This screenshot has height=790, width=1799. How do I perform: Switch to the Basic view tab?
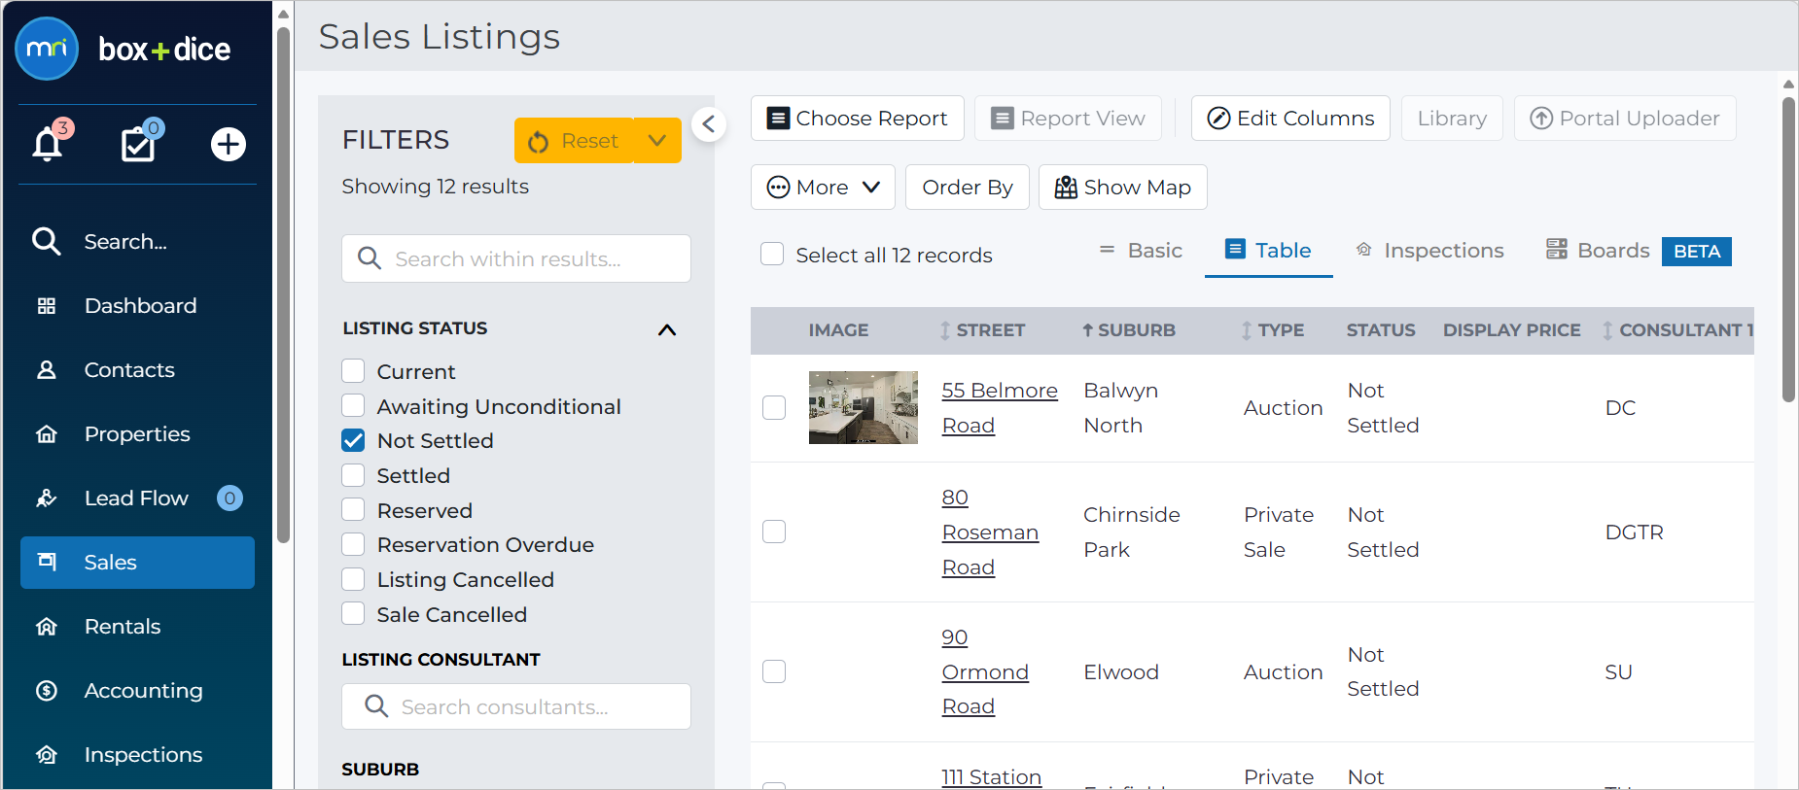pos(1141,251)
